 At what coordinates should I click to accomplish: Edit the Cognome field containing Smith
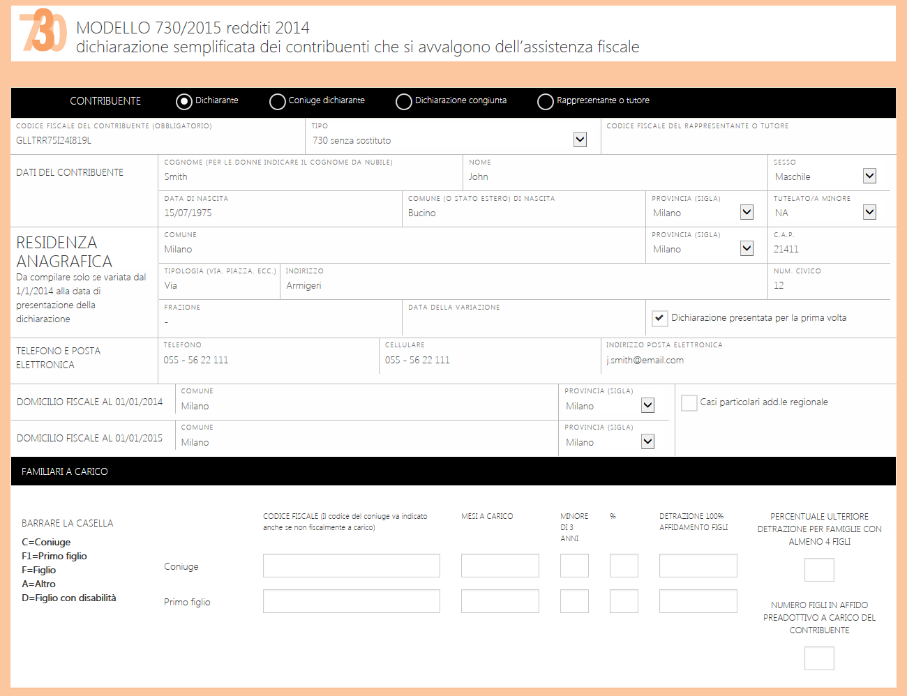click(x=310, y=176)
